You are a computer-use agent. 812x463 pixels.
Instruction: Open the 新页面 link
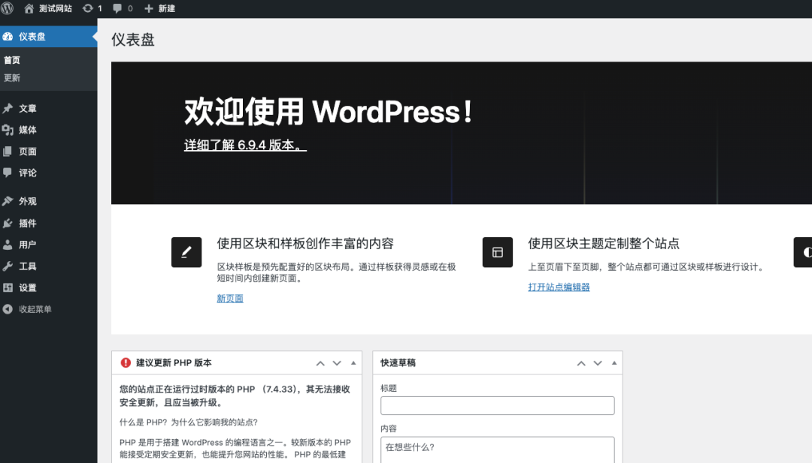pos(230,298)
